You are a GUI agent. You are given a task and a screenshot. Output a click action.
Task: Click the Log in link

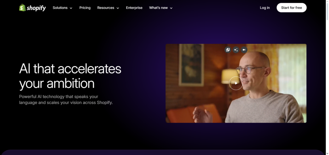[265, 8]
